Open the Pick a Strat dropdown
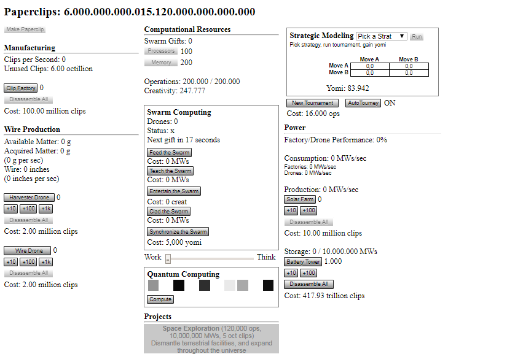Image resolution: width=507 pixels, height=354 pixels. [x=381, y=36]
